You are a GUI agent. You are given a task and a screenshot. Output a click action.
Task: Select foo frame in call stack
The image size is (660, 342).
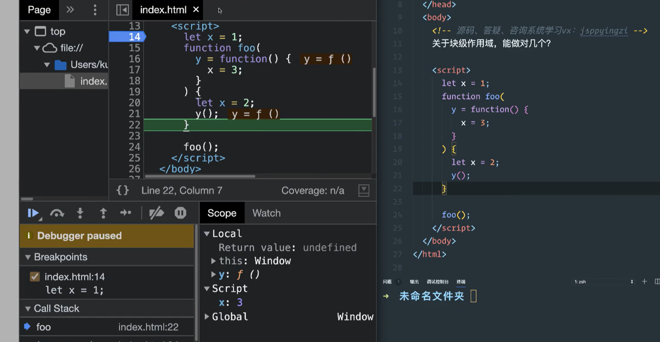pyautogui.click(x=107, y=327)
